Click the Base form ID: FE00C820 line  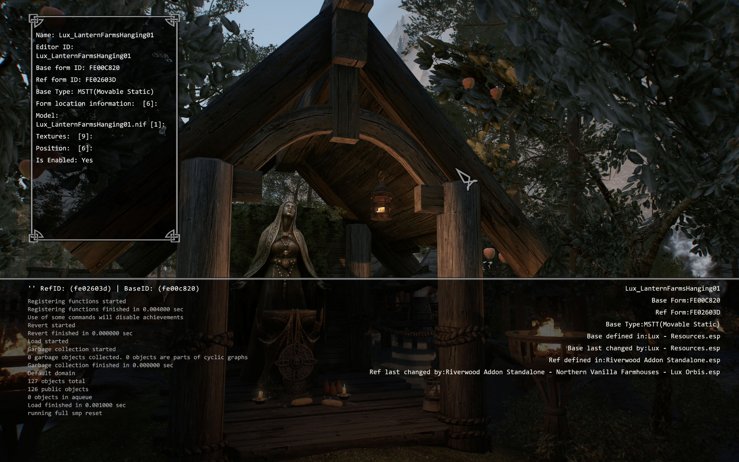point(78,68)
